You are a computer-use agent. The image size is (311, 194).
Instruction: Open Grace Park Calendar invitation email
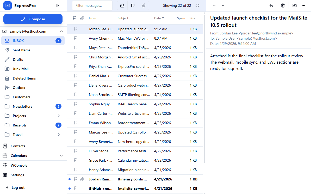135,160
